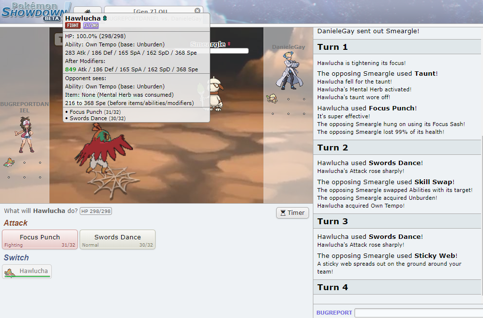
Task: Click the BUGREPORT username label
Action: pos(334,313)
